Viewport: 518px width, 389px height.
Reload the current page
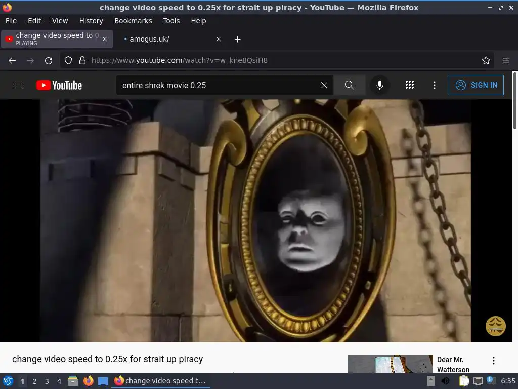pos(49,61)
